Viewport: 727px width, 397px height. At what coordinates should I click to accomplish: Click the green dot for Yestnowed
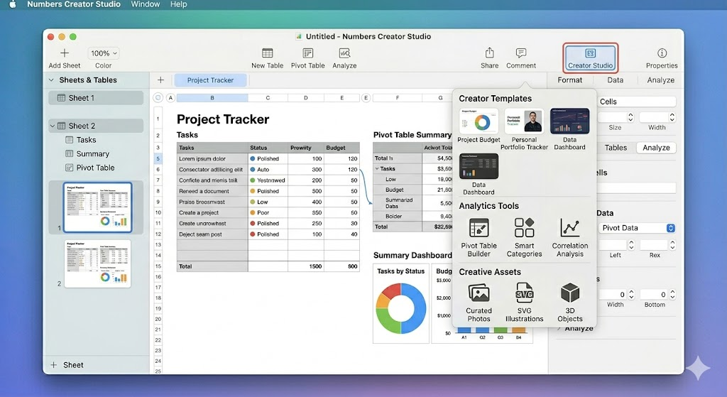tap(253, 180)
